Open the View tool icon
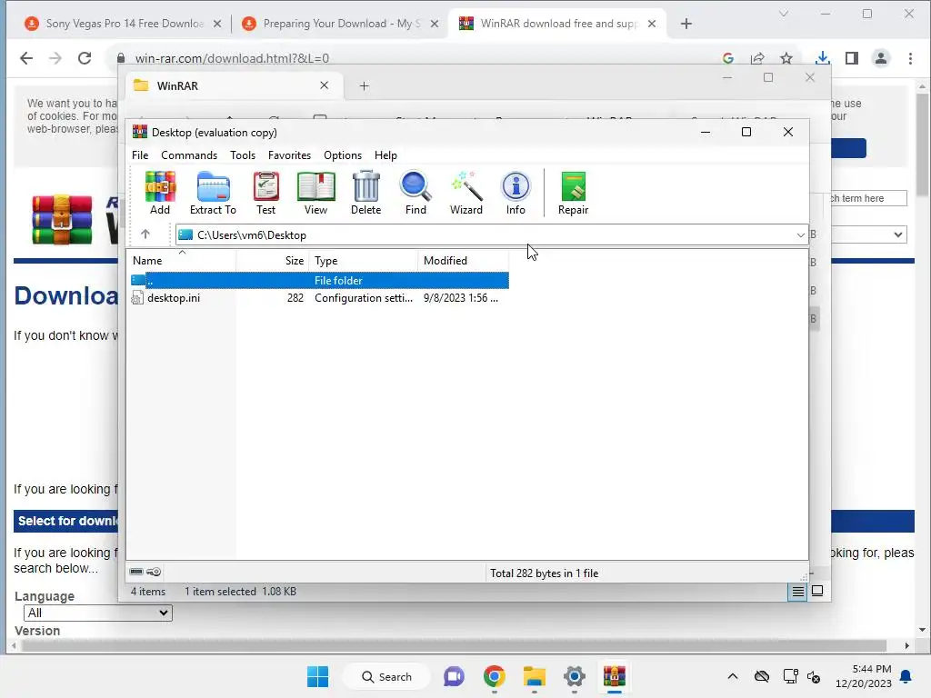Screen dimensions: 931x698 point(315,193)
